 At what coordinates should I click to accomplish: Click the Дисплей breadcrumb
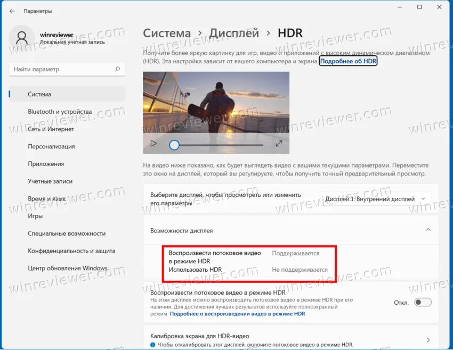pyautogui.click(x=234, y=33)
